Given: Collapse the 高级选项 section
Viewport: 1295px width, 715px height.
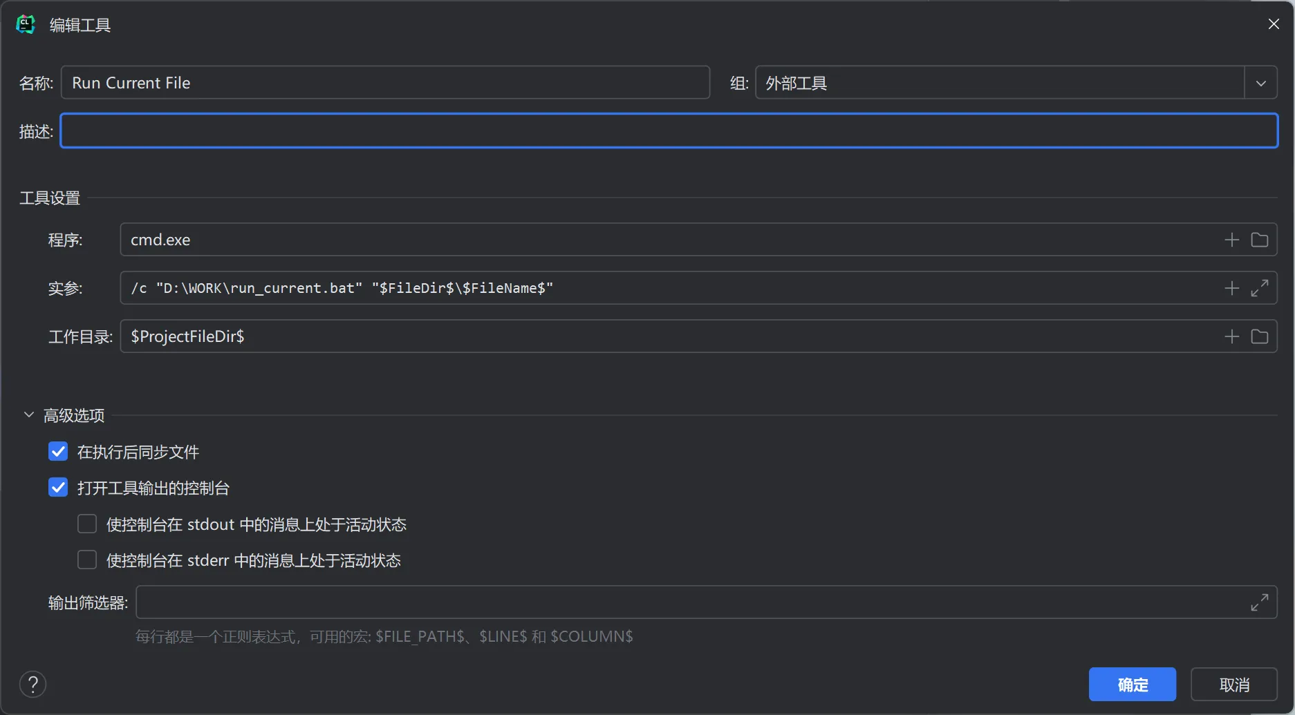Looking at the screenshot, I should pos(29,415).
